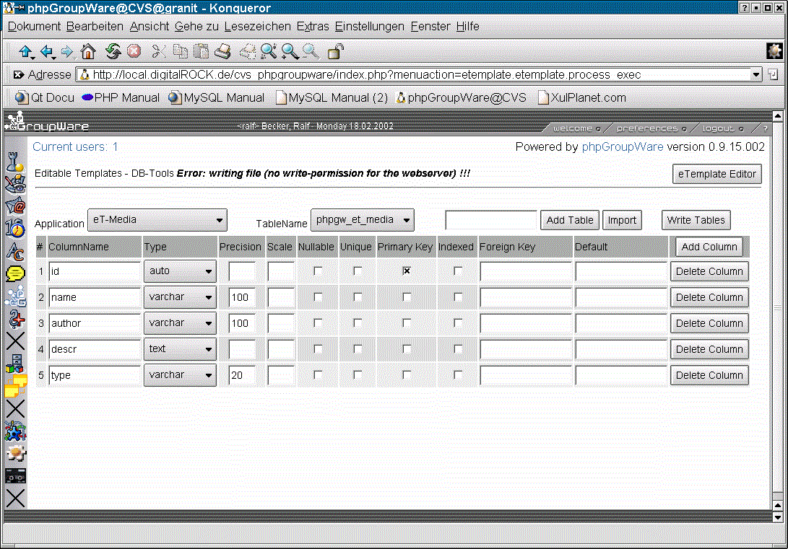The width and height of the screenshot is (788, 549).
Task: Open the yellow chat bubble sidebar icon
Action: (x=15, y=273)
